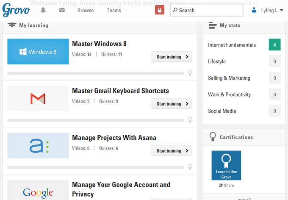Image resolution: width=288 pixels, height=200 pixels.
Task: Click the My stats heading
Action: [x=230, y=25]
